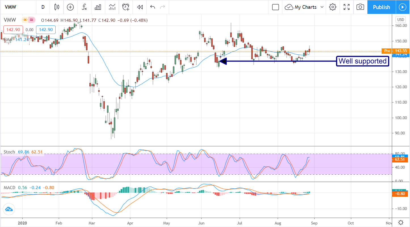Click the Stoch indicator legend label
Image resolution: width=410 pixels, height=227 pixels.
point(9,152)
